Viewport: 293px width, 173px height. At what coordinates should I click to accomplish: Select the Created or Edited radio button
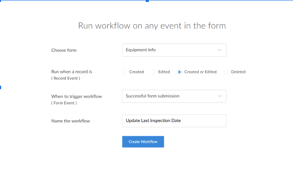pos(180,72)
